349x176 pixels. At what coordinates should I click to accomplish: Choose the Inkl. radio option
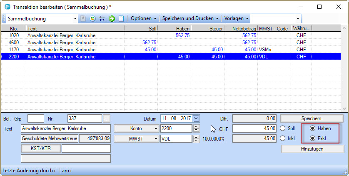pos(283,138)
